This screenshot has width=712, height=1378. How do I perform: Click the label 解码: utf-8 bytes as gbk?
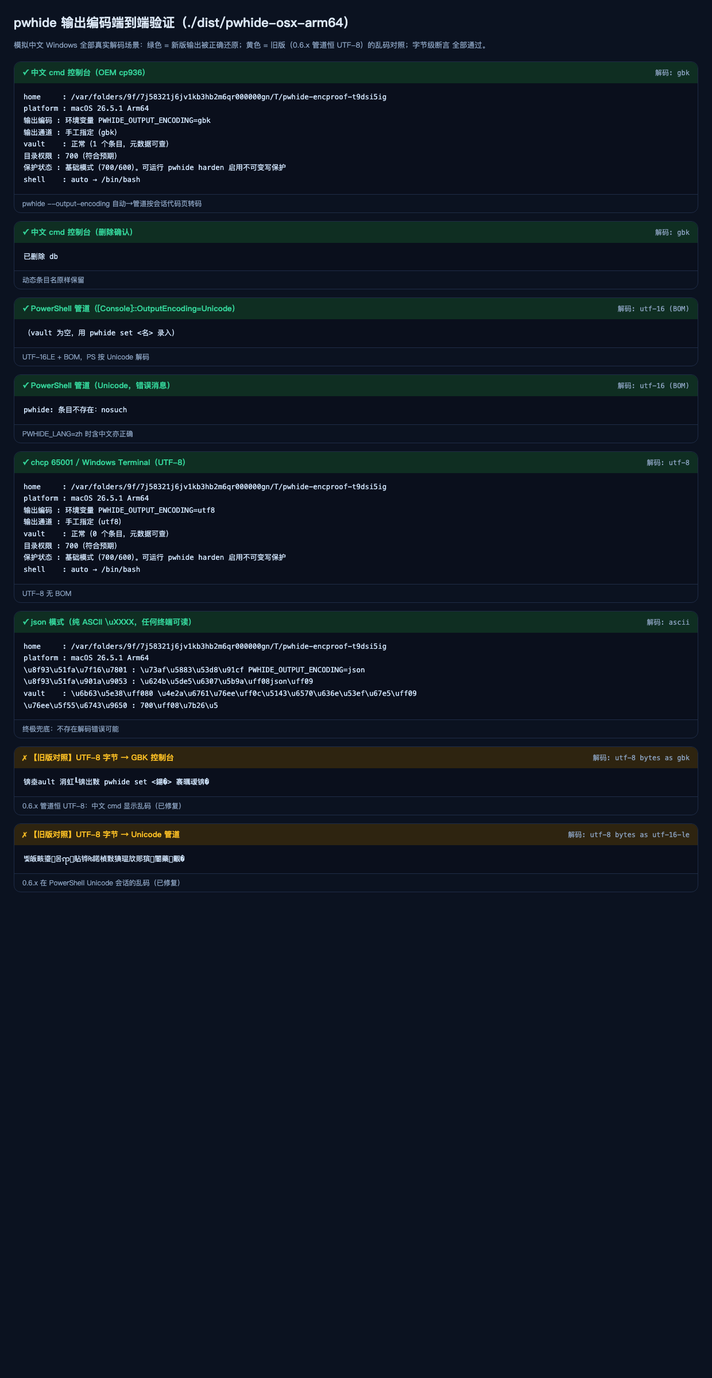tap(641, 757)
